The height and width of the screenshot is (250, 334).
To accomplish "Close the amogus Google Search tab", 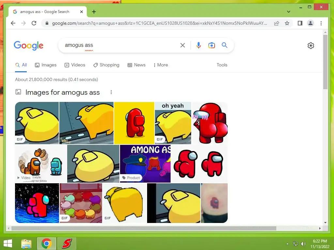I will 81,12.
